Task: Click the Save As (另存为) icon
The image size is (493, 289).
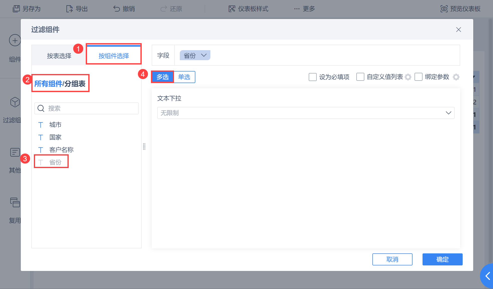Action: click(x=16, y=9)
